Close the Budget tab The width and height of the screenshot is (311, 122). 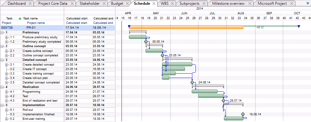click(x=127, y=4)
